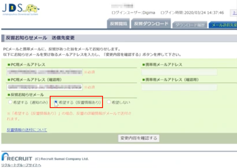Open the 反響情報の送付について link
237x168 pixels.
pos(27,130)
